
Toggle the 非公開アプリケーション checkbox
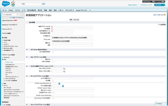point(54,93)
